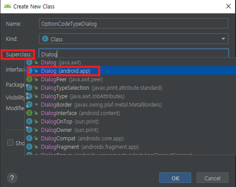This screenshot has width=236, height=187.
Task: Click interface icon beside DialogPeer
Action: (x=29, y=79)
